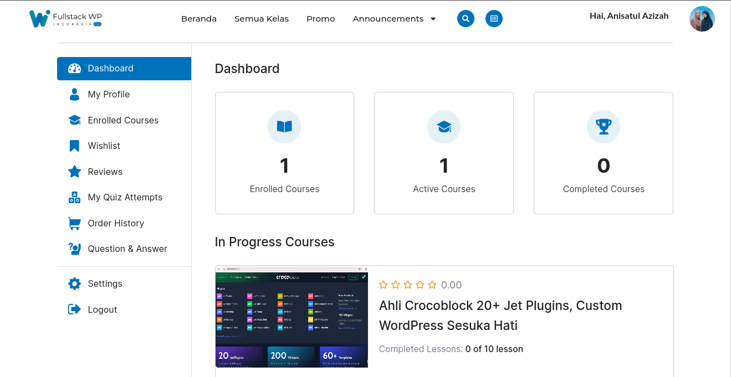Open the Promo menu item

pos(321,19)
